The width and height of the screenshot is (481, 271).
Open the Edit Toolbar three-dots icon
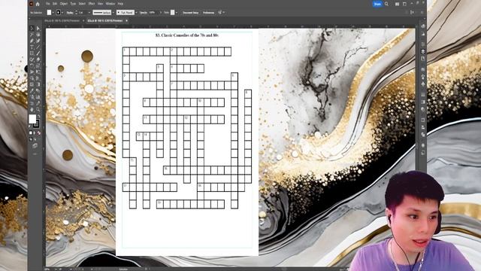[35, 154]
